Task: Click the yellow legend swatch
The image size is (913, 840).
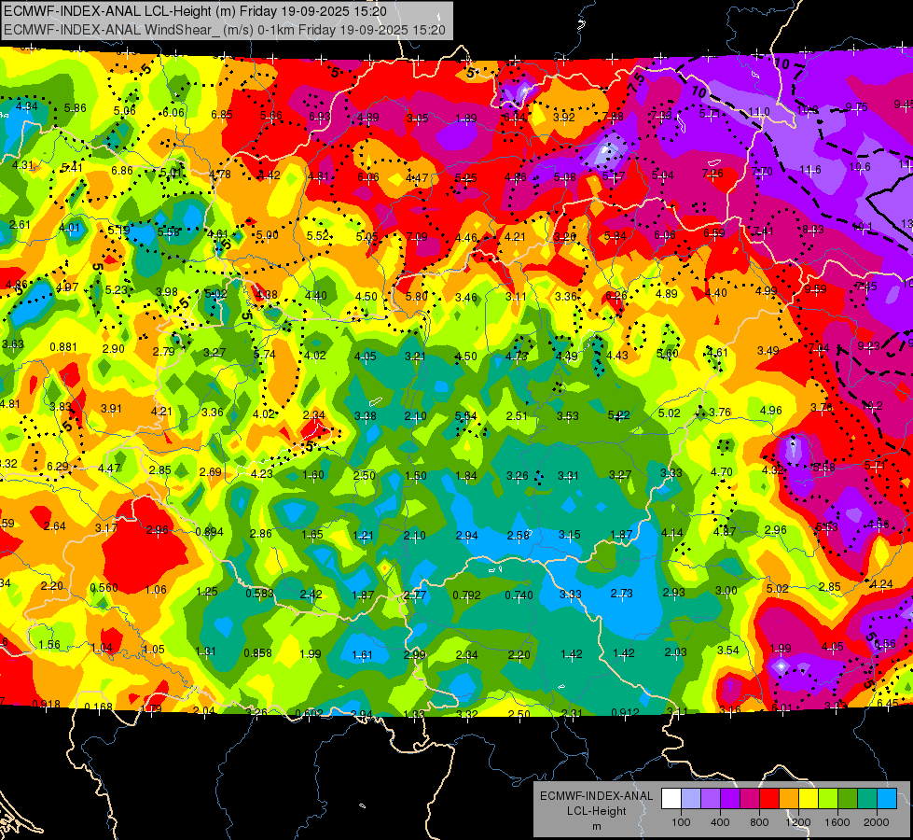Action: click(x=809, y=799)
